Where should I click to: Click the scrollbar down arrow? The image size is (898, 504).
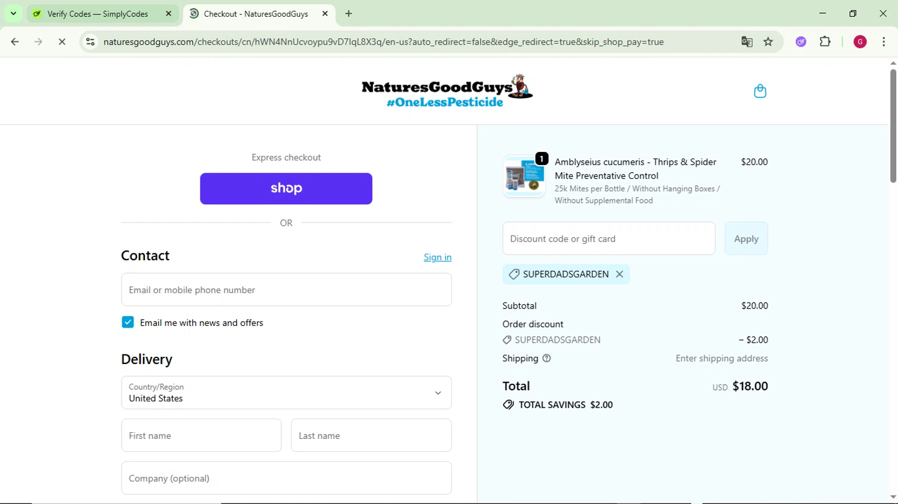click(893, 497)
